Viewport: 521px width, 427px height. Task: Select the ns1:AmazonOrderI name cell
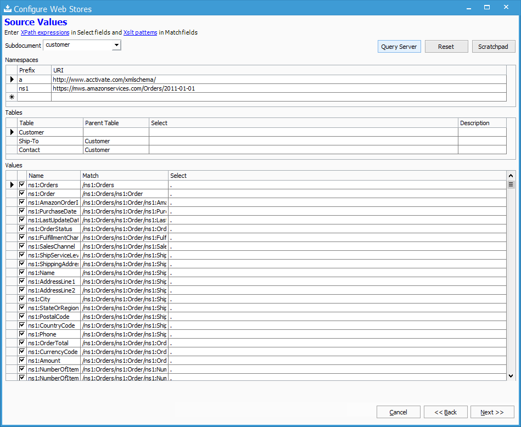tap(53, 203)
